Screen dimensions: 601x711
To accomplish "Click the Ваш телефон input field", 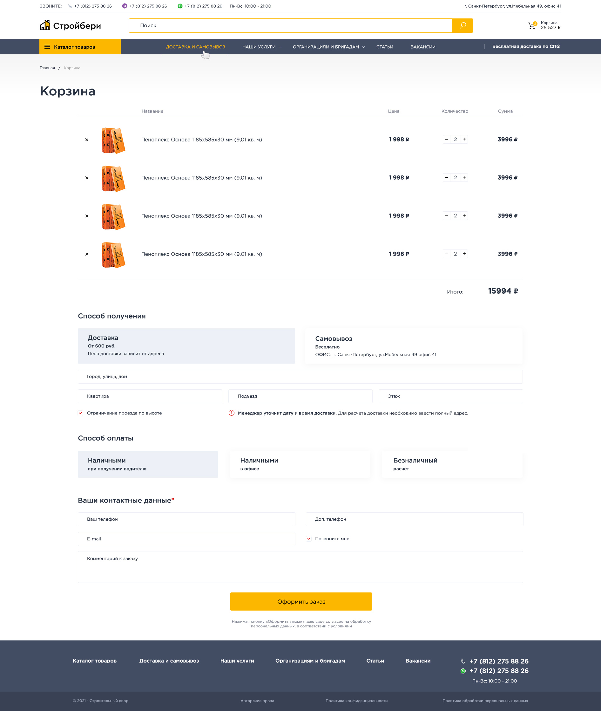I will click(x=186, y=519).
